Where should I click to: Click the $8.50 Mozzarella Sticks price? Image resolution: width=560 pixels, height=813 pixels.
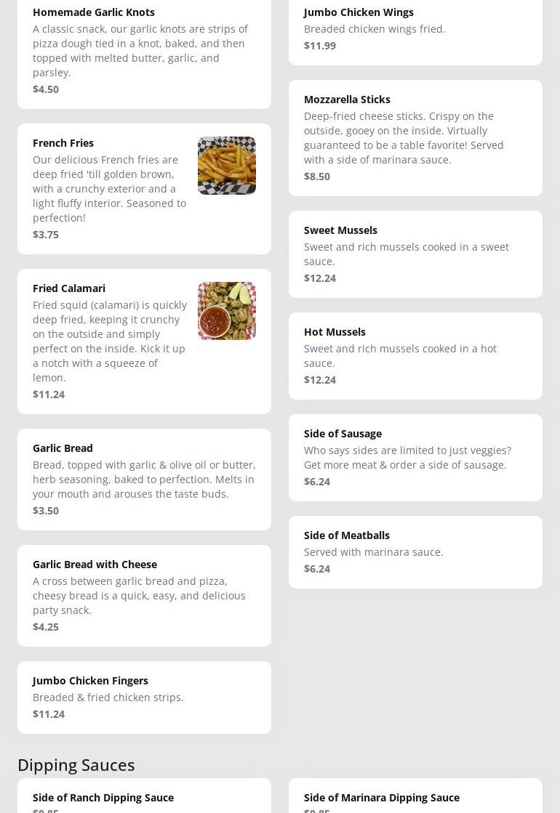(317, 177)
